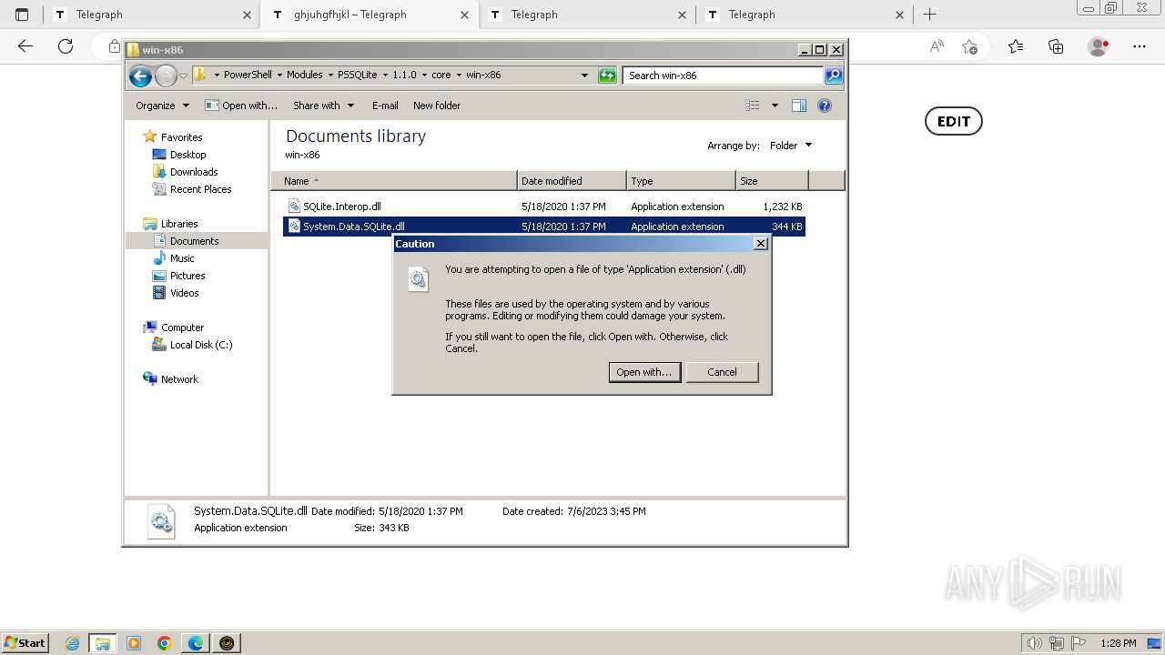Open recent locations dropdown next to Forward
1165x655 pixels.
pos(183,76)
